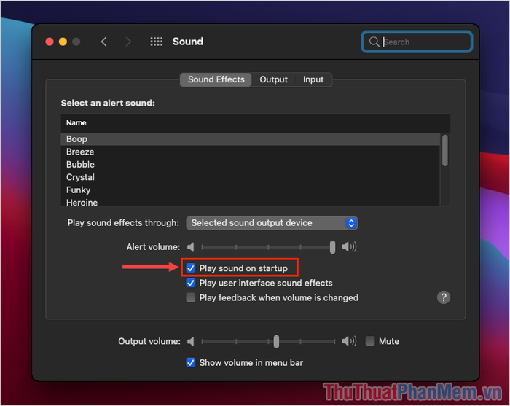Image resolution: width=510 pixels, height=406 pixels.
Task: Open the help question mark button
Action: pos(443,297)
